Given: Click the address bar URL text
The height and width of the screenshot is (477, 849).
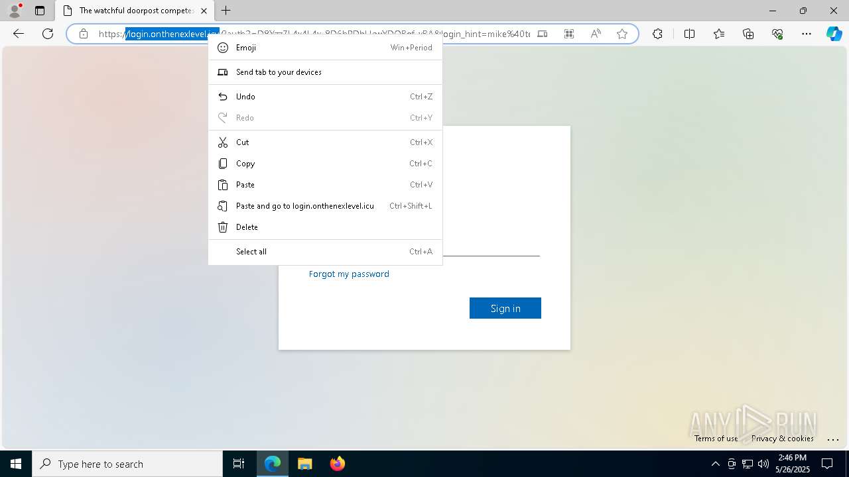Looking at the screenshot, I should click(x=314, y=34).
